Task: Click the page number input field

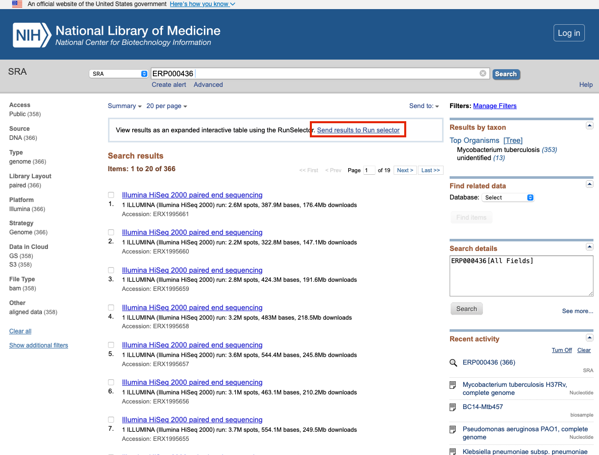Action: coord(369,170)
